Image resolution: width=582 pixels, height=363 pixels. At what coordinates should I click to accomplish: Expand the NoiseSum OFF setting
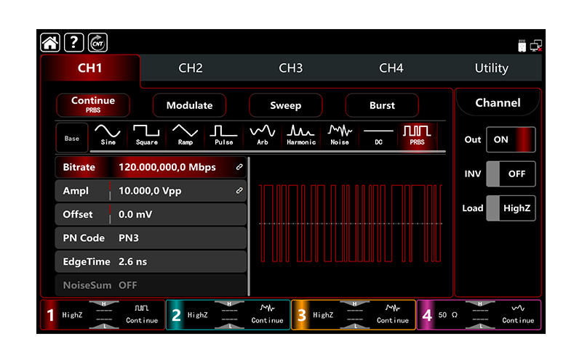(x=151, y=285)
